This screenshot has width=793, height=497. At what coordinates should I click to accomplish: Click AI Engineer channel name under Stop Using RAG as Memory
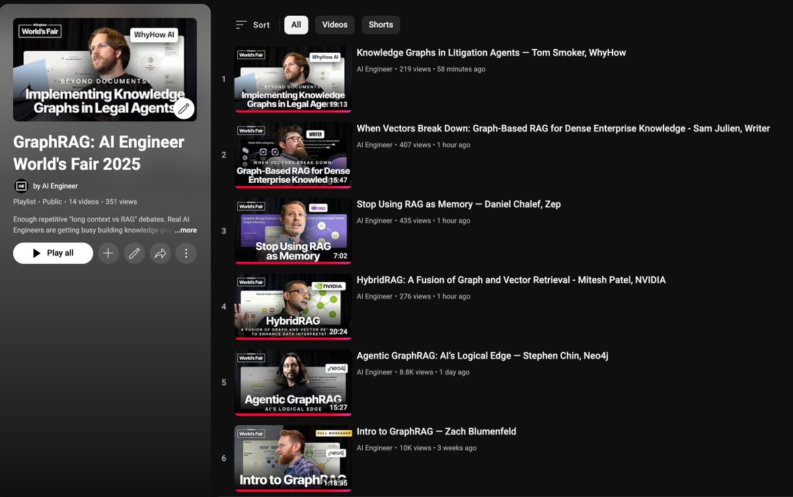pyautogui.click(x=375, y=221)
